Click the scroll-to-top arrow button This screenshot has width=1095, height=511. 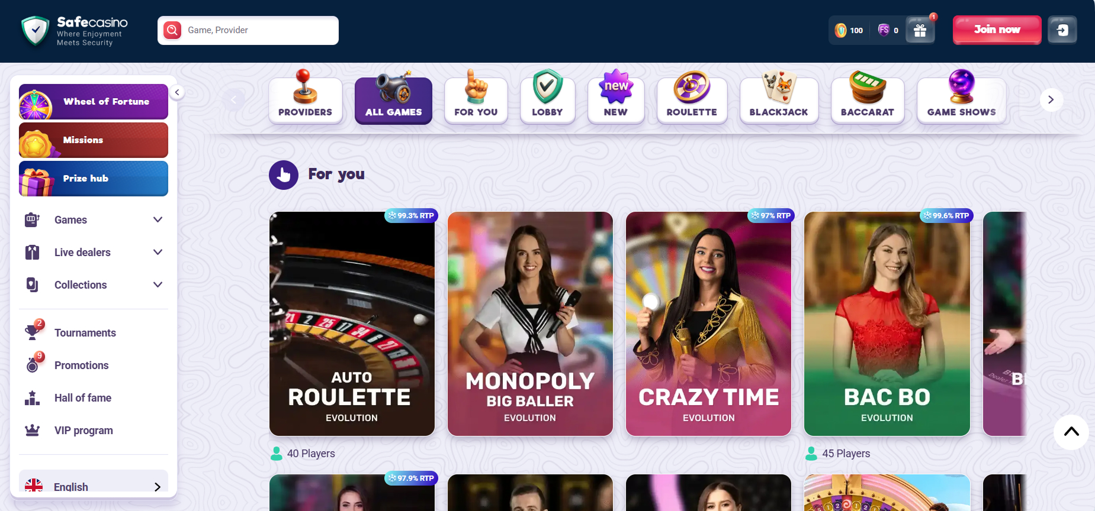click(x=1071, y=432)
